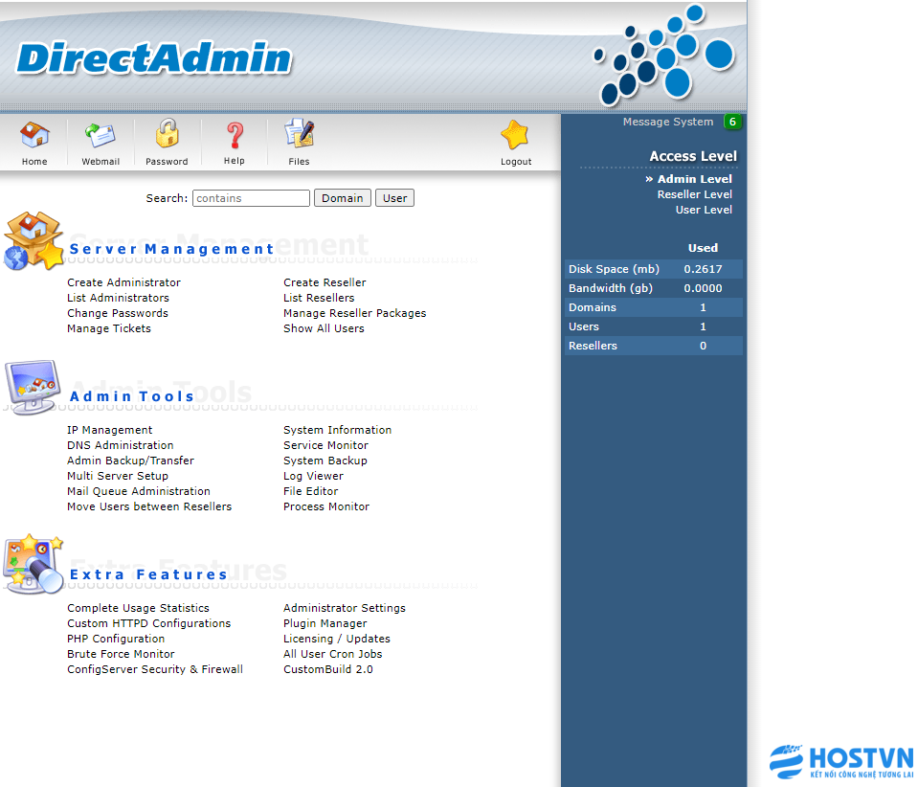Click the Extra Features heading
This screenshot has height=787, width=918.
tap(148, 575)
